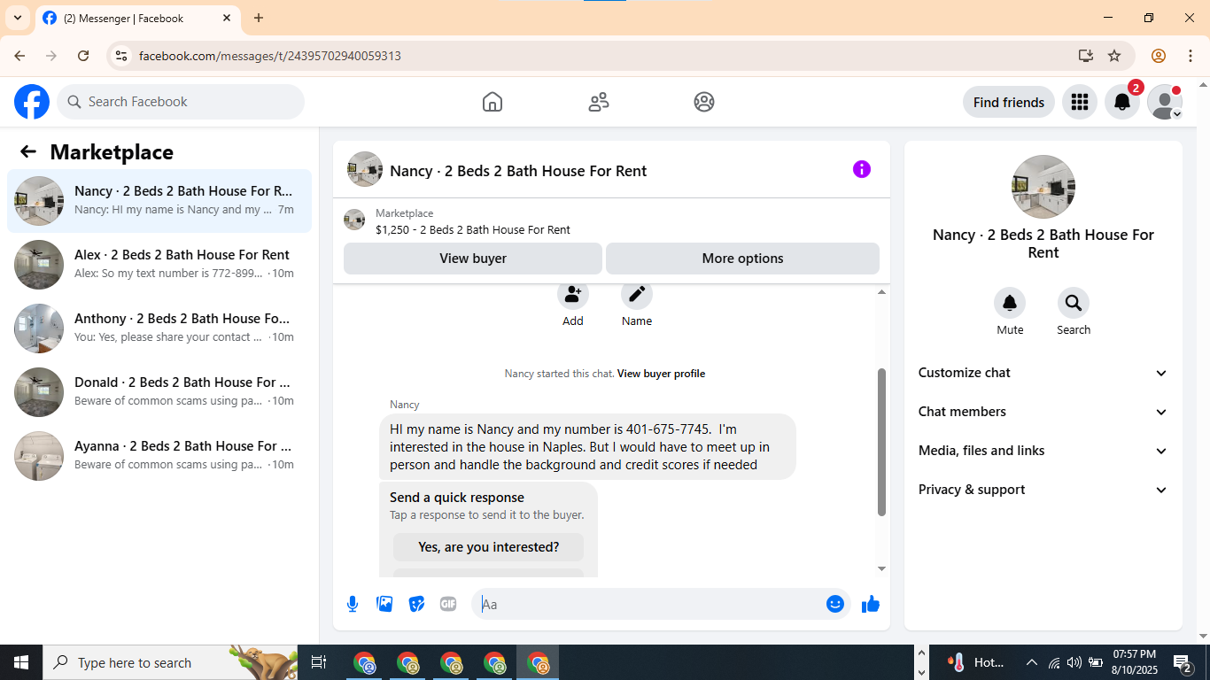The height and width of the screenshot is (680, 1210).
Task: Open the tab search dropdown arrow
Action: tap(17, 18)
